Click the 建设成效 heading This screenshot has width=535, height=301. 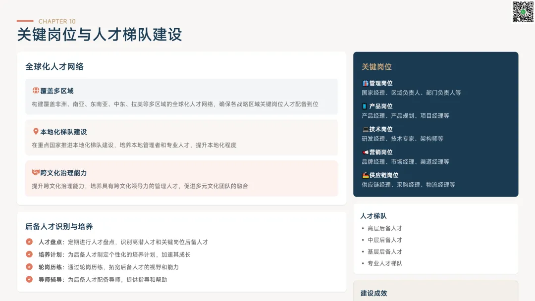[x=374, y=293]
